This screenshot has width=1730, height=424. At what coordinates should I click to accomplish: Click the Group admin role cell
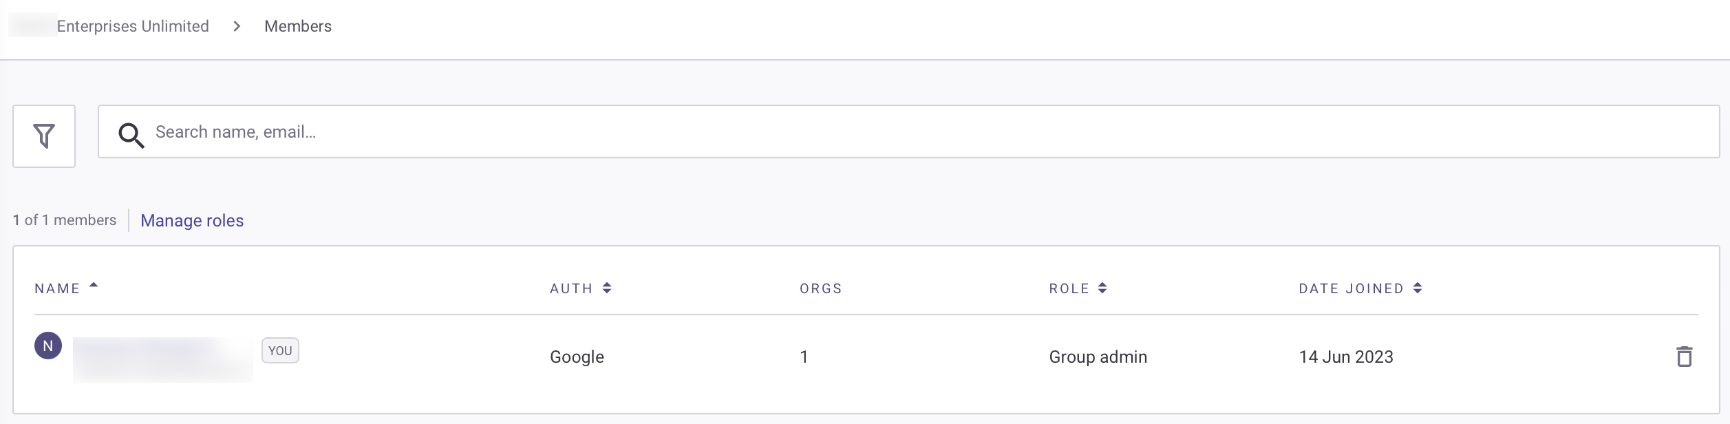1098,357
